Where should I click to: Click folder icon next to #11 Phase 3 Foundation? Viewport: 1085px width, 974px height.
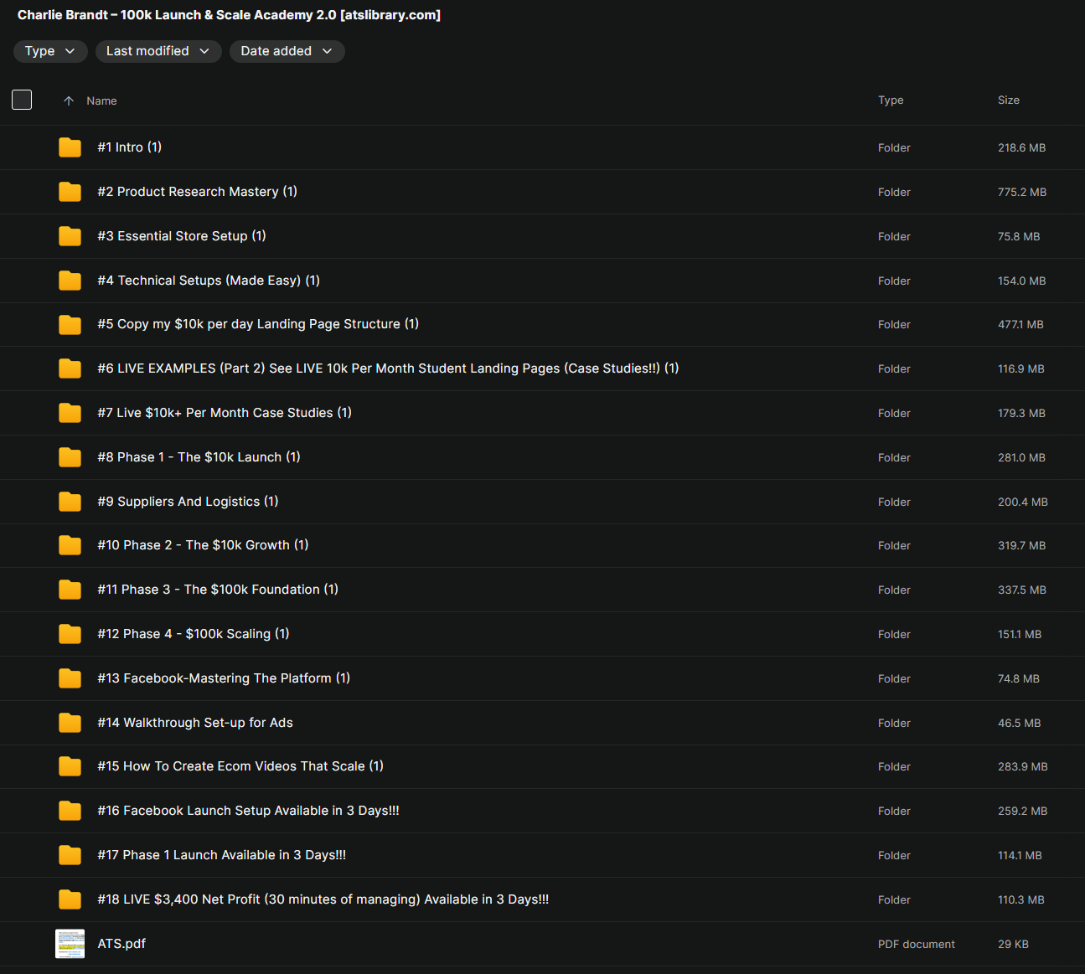(70, 590)
